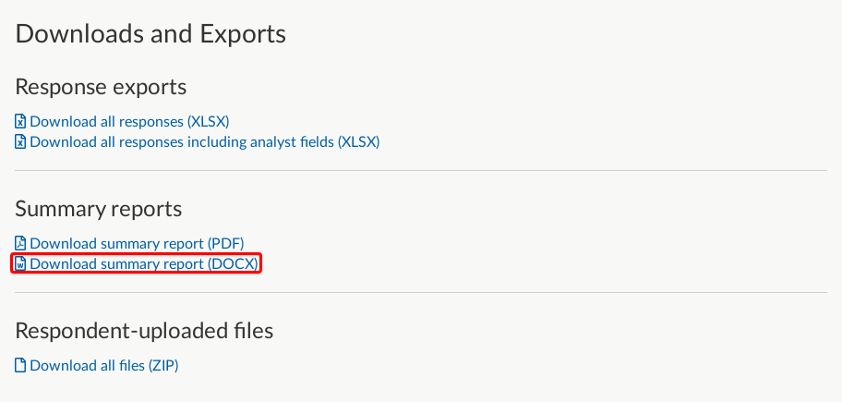
Task: Click the divider line below Response exports links
Action: (x=421, y=170)
